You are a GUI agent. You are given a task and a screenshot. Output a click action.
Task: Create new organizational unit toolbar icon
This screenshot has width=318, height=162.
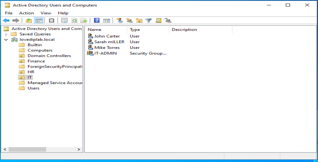coord(139,21)
